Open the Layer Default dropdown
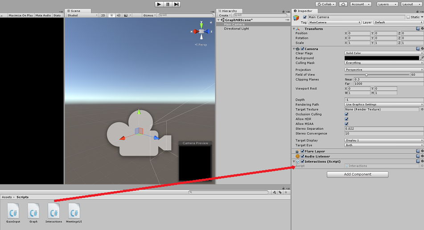The height and width of the screenshot is (230, 424). click(399, 22)
